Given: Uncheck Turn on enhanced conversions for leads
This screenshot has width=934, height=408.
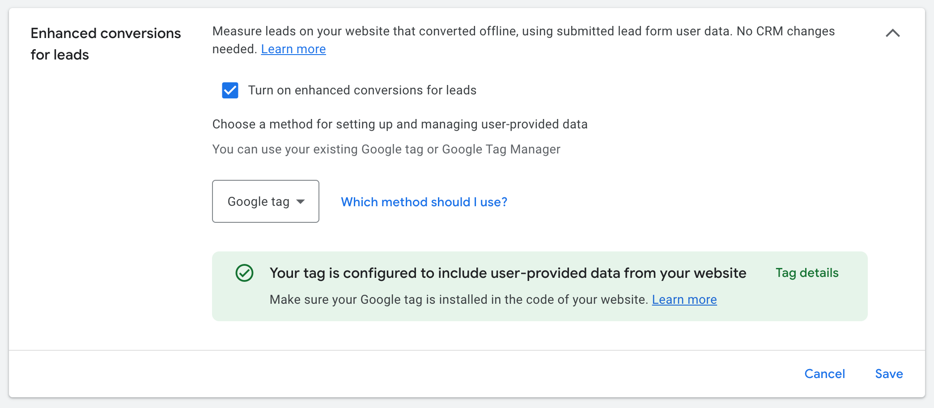Looking at the screenshot, I should point(230,90).
